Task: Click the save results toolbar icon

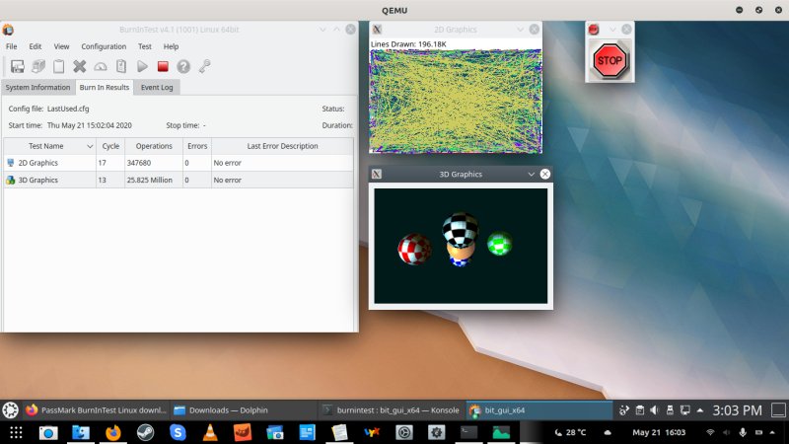Action: tap(18, 66)
